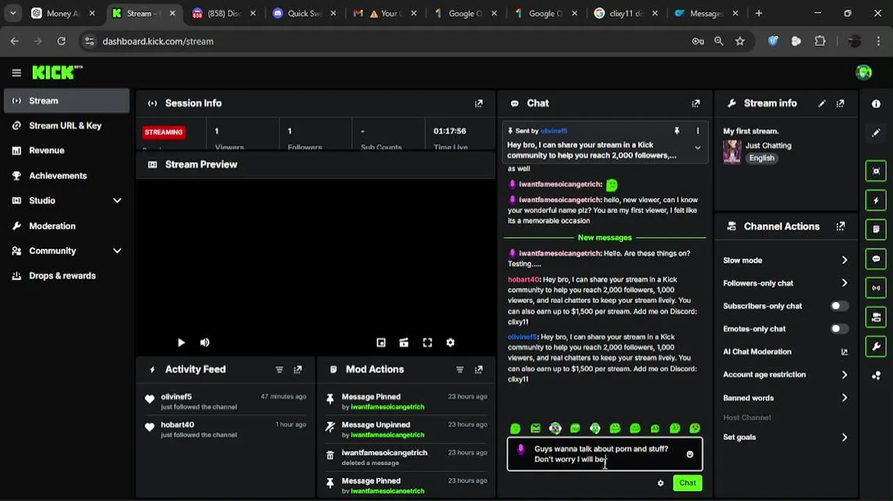
Task: Unpin the pinned chat message
Action: [676, 131]
